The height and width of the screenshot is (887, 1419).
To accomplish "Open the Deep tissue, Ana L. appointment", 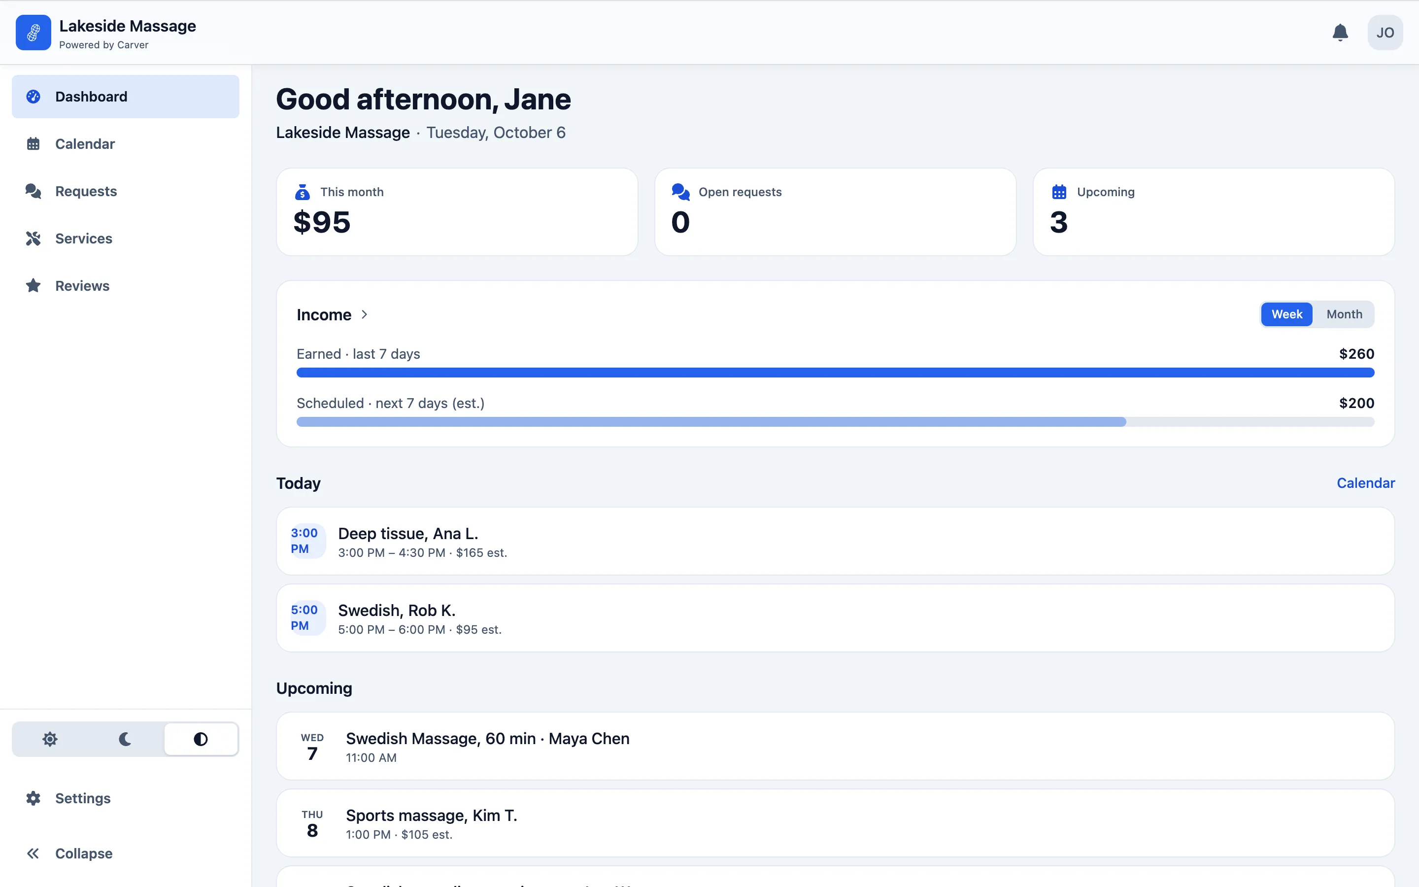I will tap(835, 541).
